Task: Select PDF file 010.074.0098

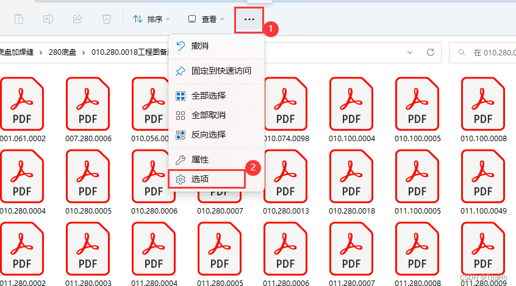Action: [285, 110]
